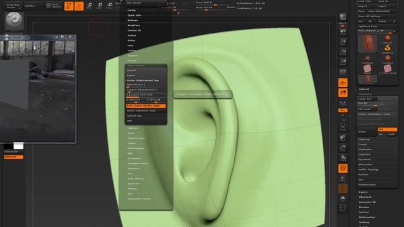
Task: Select the SimpleBrush S tool icon
Action: (387, 48)
